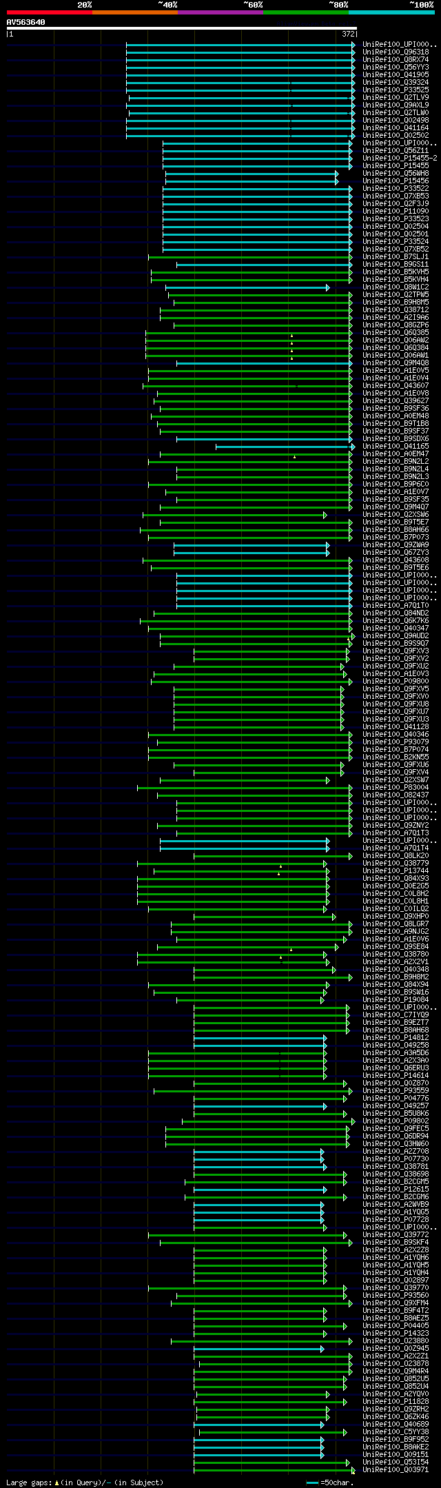Select hit label UniRef100_P13744
The height and width of the screenshot is (1488, 441).
396,870
